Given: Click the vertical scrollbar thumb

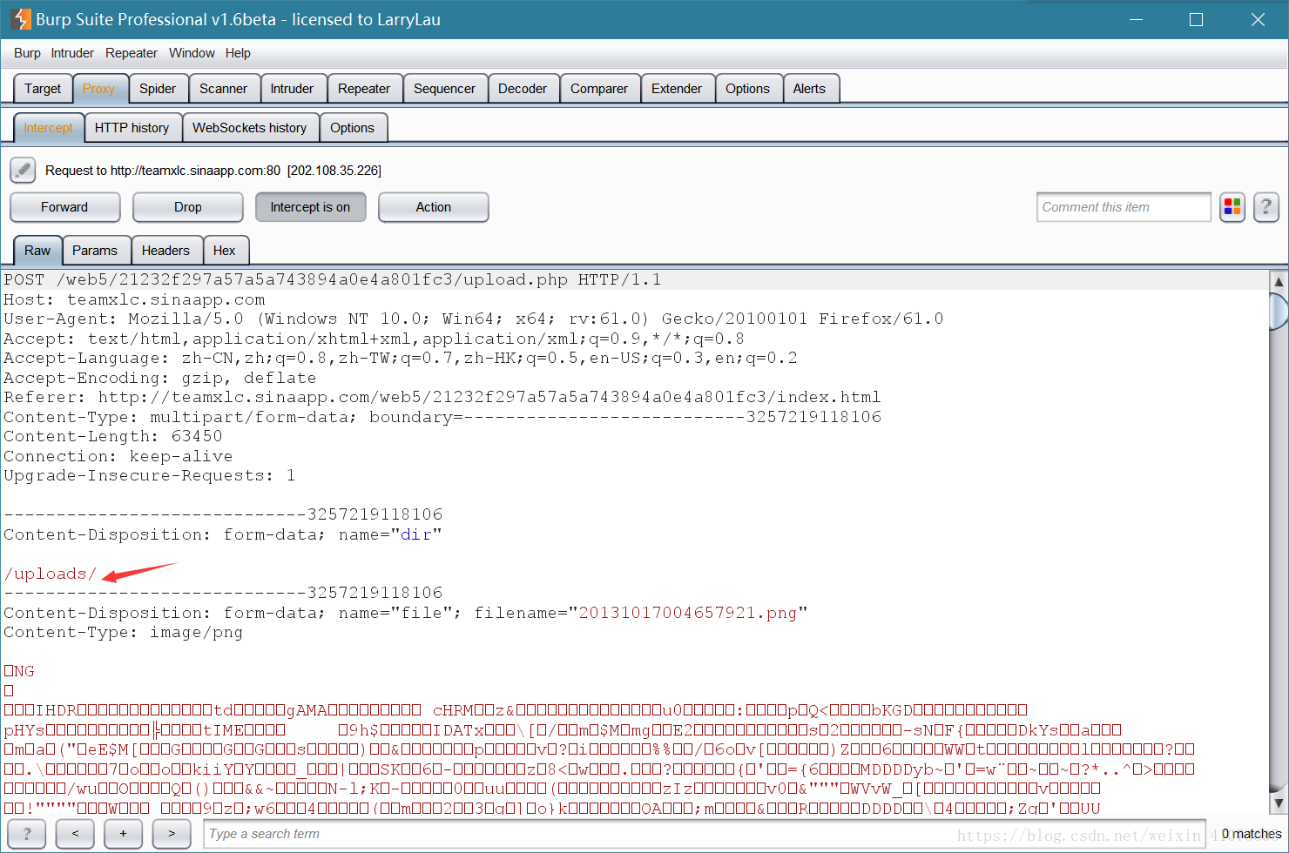Looking at the screenshot, I should click(x=1279, y=312).
